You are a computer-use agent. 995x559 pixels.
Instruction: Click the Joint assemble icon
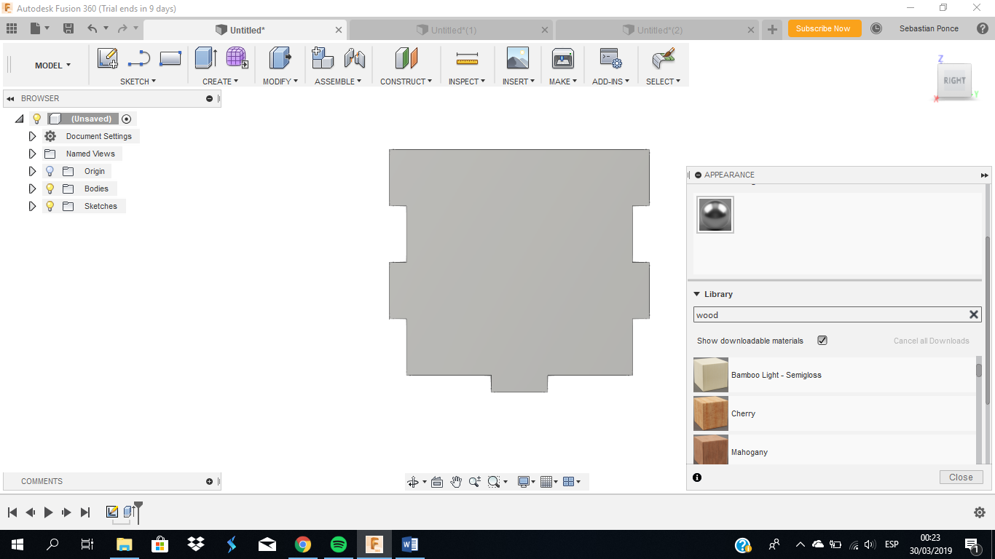pos(354,58)
